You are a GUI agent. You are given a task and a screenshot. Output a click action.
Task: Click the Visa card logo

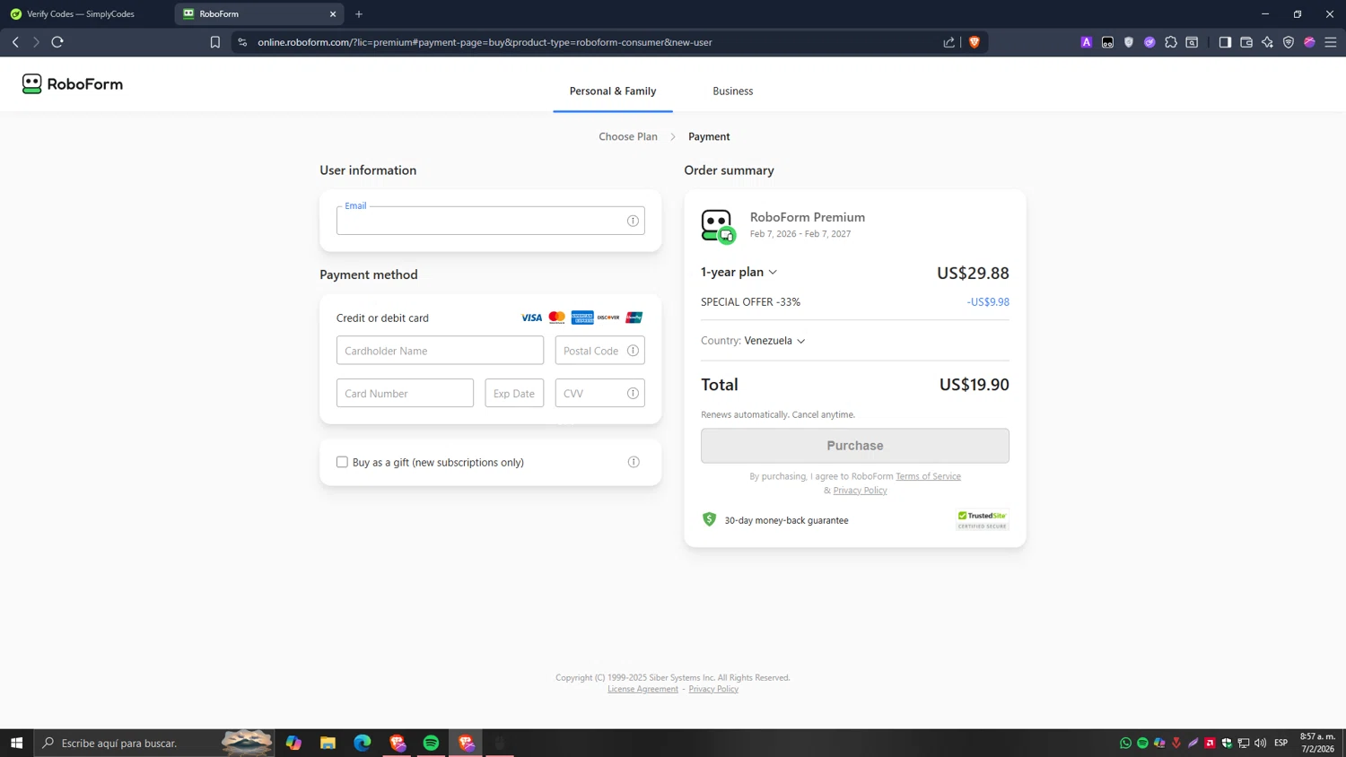(x=531, y=318)
